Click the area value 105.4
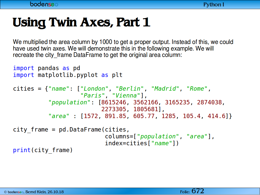Viewport: 260px width, 195px height. pyautogui.click(x=191, y=116)
